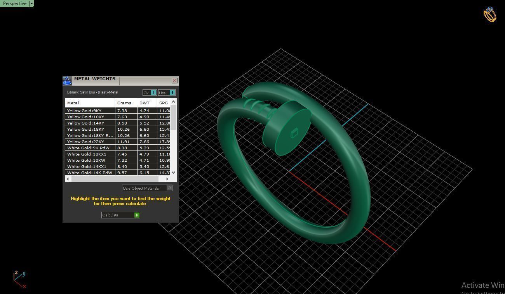Click the Metal Weights title bar

pyautogui.click(x=121, y=80)
